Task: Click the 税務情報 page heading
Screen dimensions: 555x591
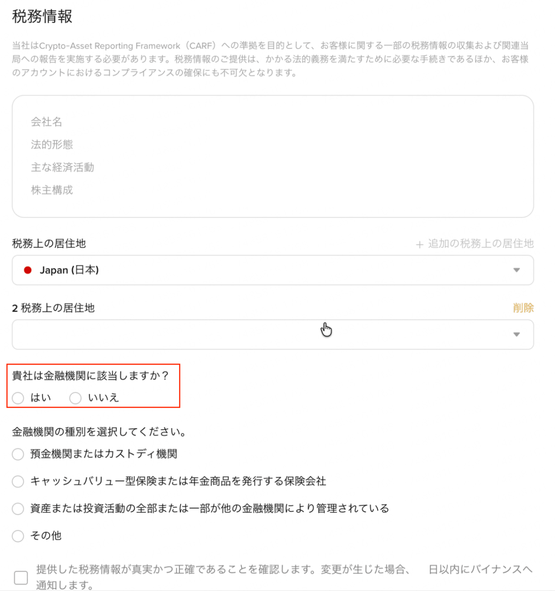Action: point(42,17)
